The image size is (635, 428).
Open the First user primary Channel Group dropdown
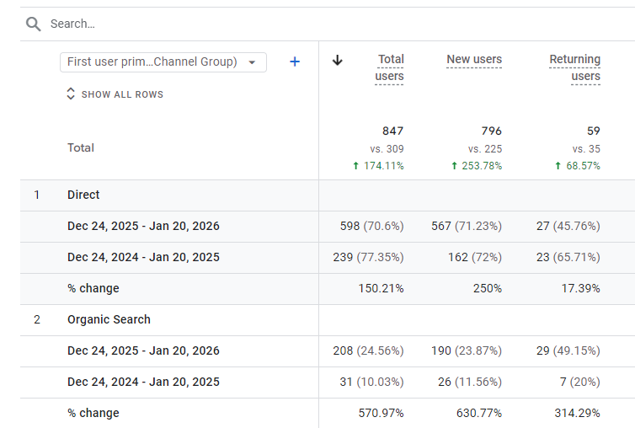point(163,62)
